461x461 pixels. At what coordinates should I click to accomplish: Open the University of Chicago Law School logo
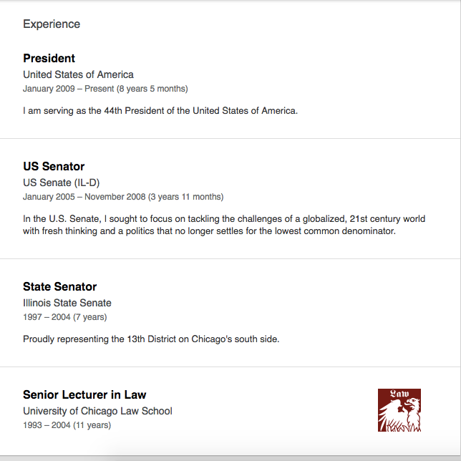click(399, 410)
